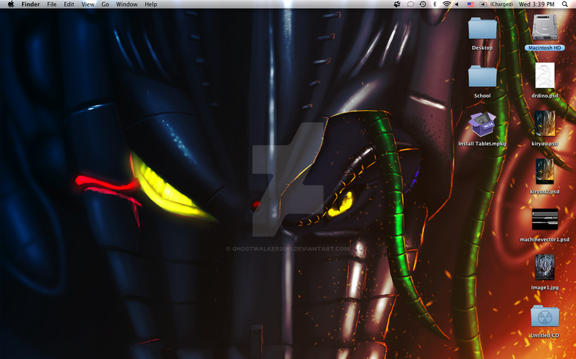Open the View menu
The height and width of the screenshot is (359, 576).
(88, 4)
